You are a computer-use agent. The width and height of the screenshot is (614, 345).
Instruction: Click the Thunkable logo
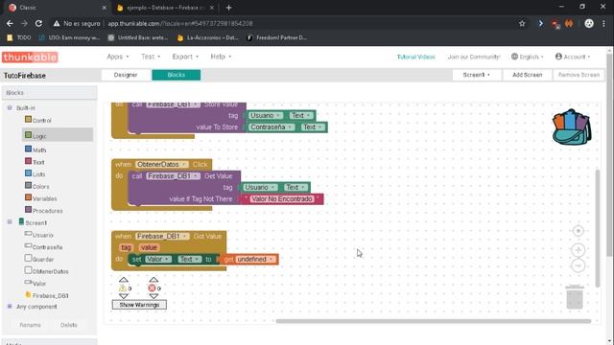pos(30,57)
